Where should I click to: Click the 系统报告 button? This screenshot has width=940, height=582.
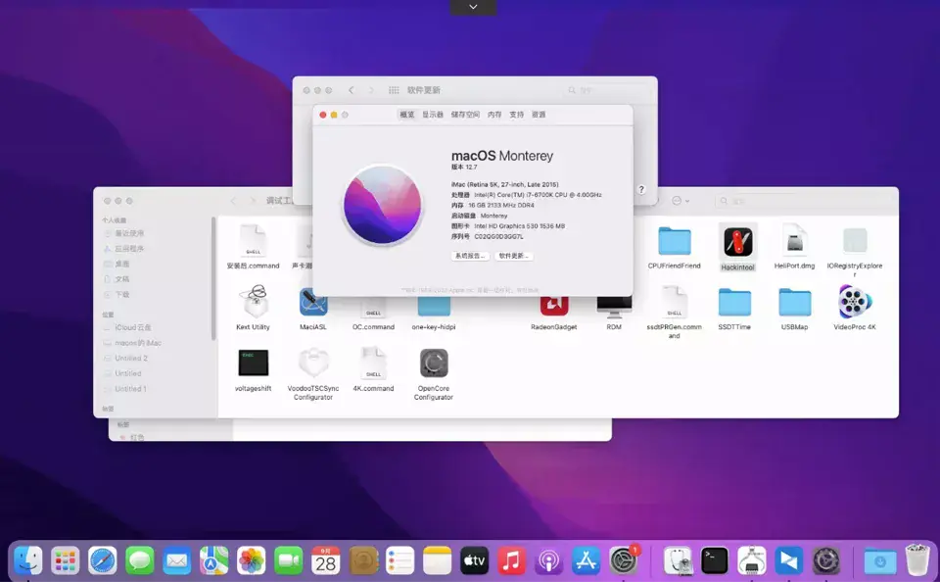click(x=470, y=256)
